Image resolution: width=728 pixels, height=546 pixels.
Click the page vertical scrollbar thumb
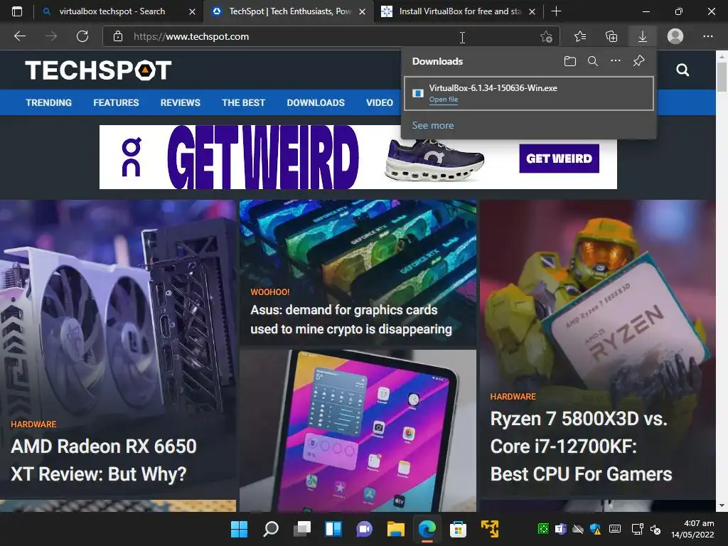point(722,77)
